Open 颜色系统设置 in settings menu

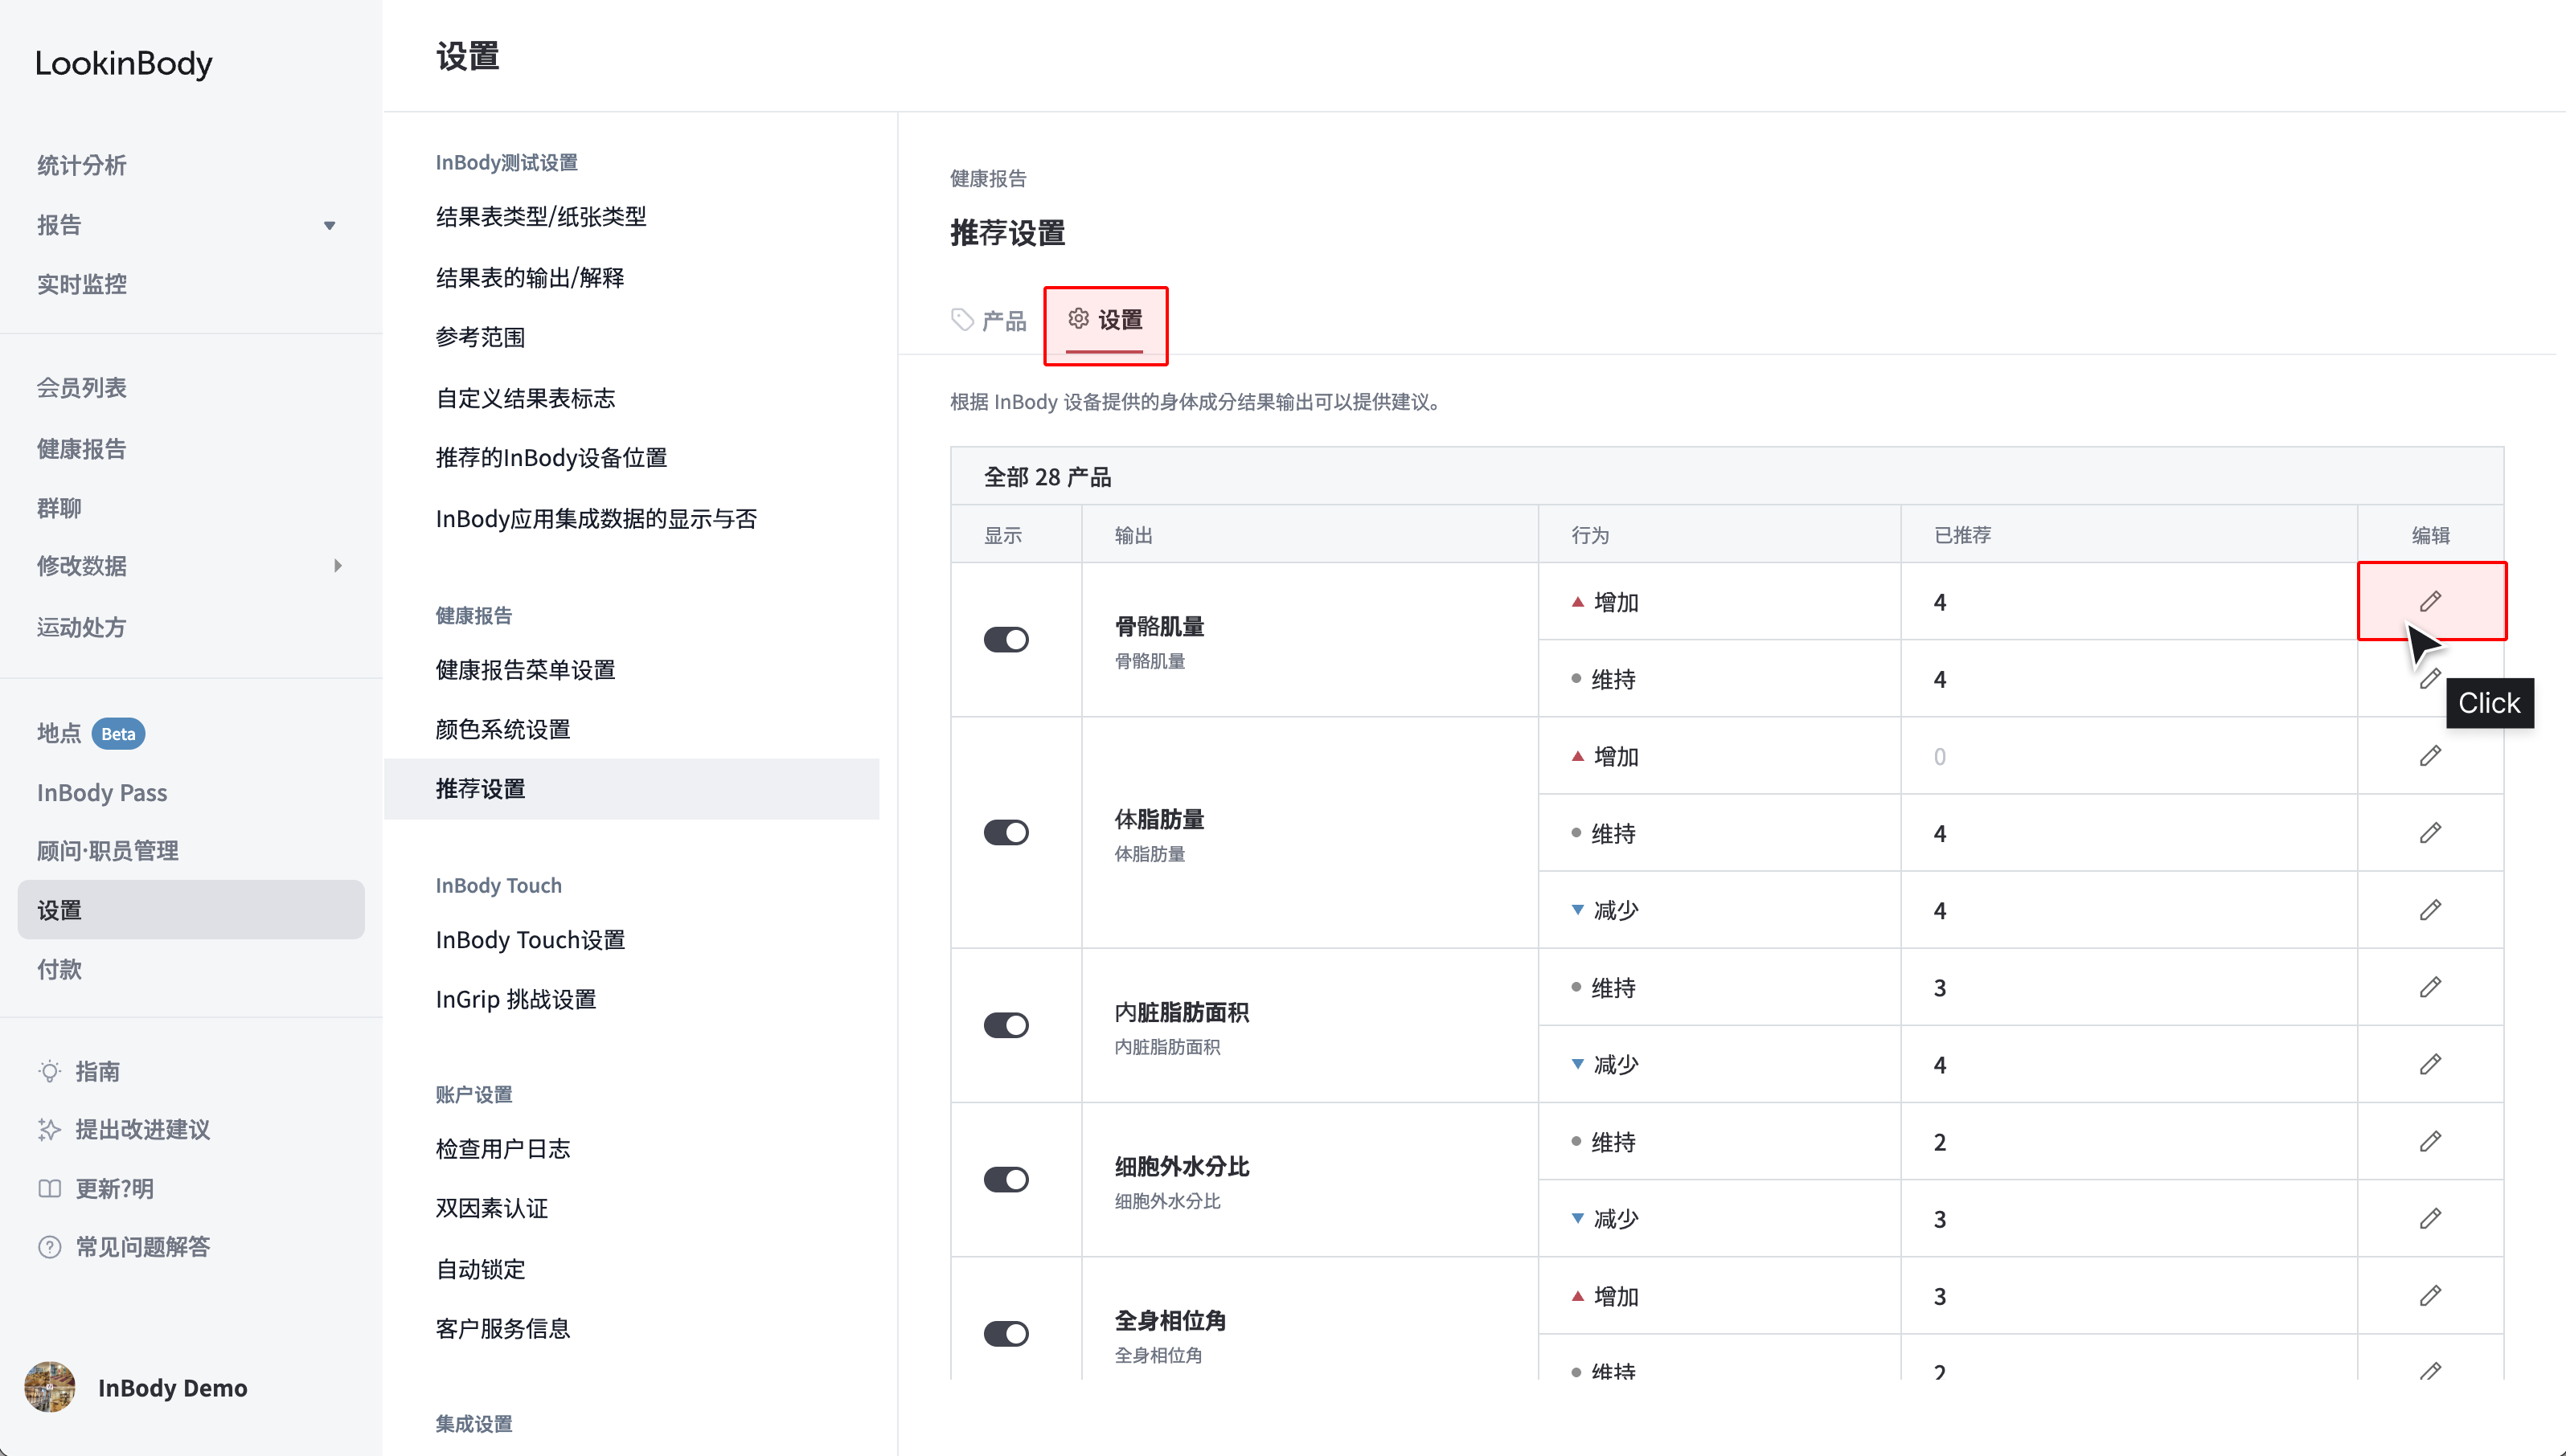point(503,729)
